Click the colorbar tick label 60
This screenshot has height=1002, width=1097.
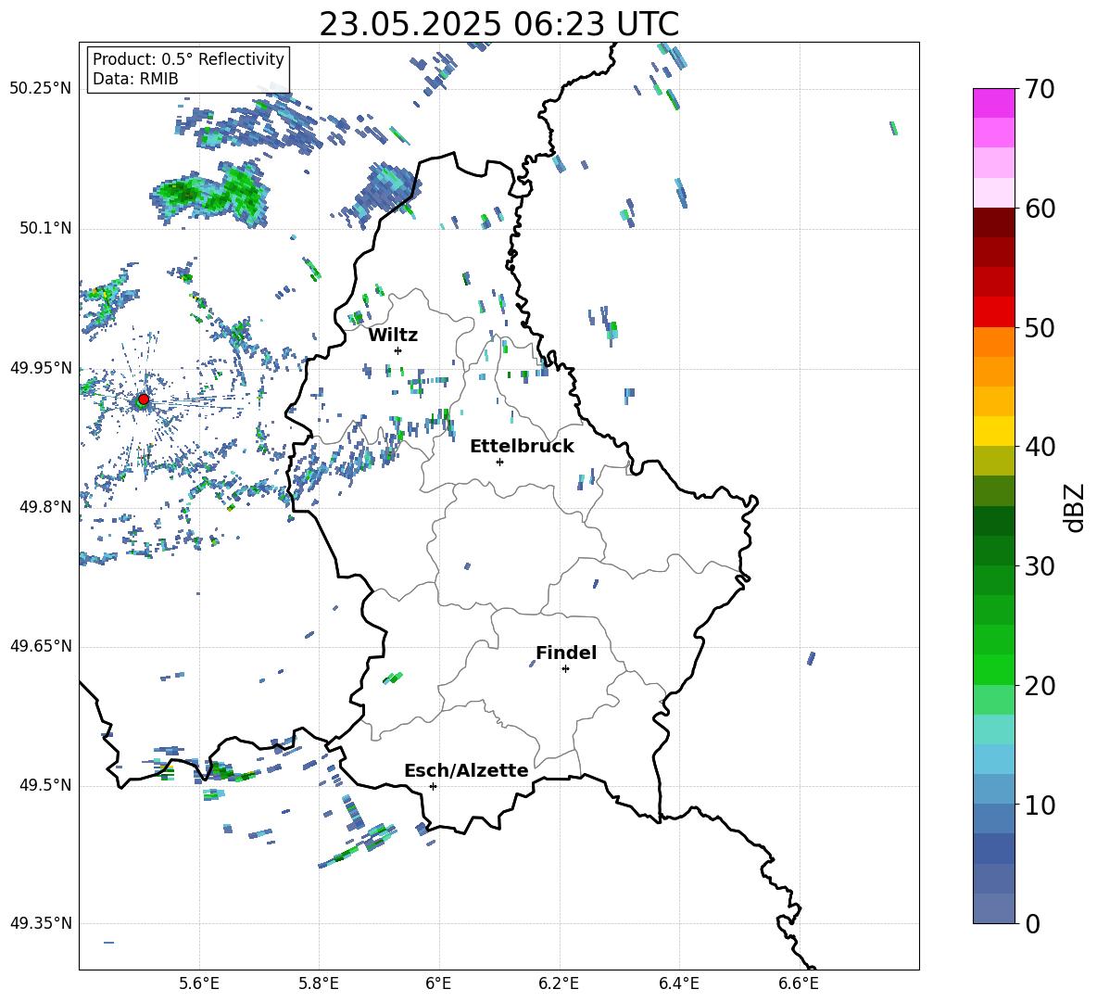(1040, 209)
